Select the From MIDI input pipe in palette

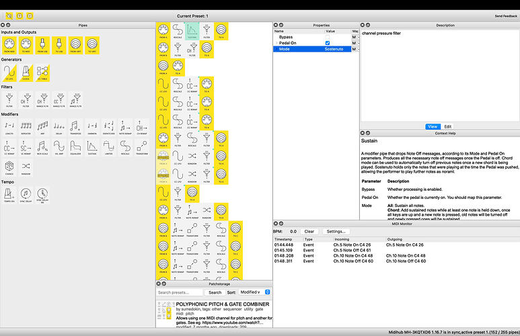point(9,45)
